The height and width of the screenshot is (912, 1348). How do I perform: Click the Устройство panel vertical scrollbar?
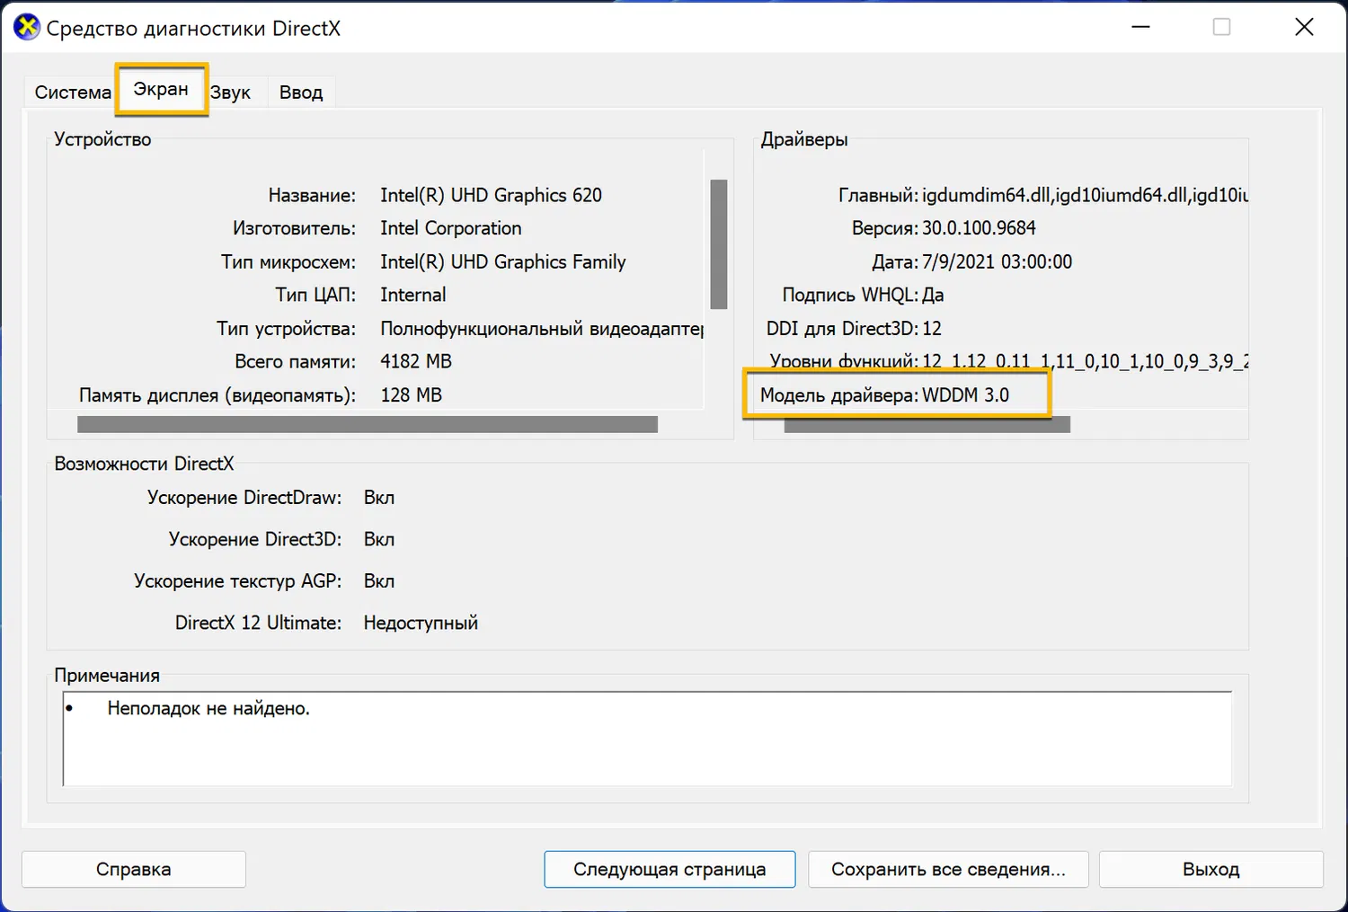click(x=718, y=244)
